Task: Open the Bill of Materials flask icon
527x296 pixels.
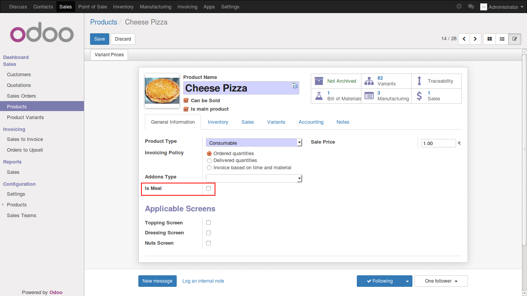Action: pos(319,96)
